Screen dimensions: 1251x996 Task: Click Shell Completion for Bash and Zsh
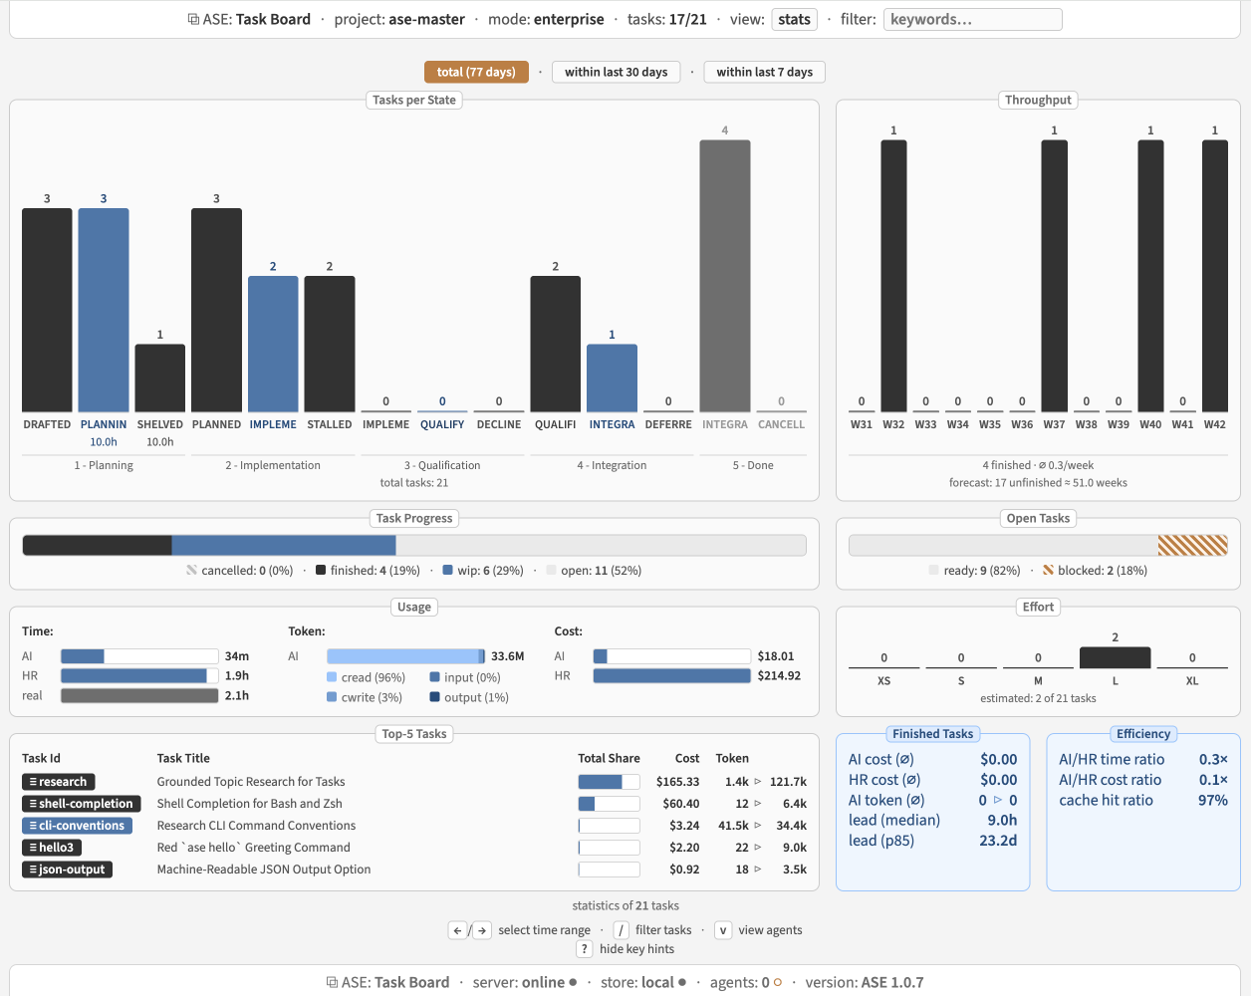249,804
